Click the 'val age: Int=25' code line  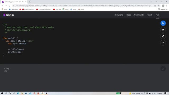point(17,44)
